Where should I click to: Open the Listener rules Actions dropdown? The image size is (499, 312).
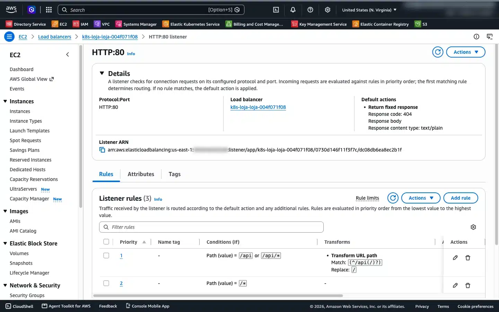coord(421,198)
